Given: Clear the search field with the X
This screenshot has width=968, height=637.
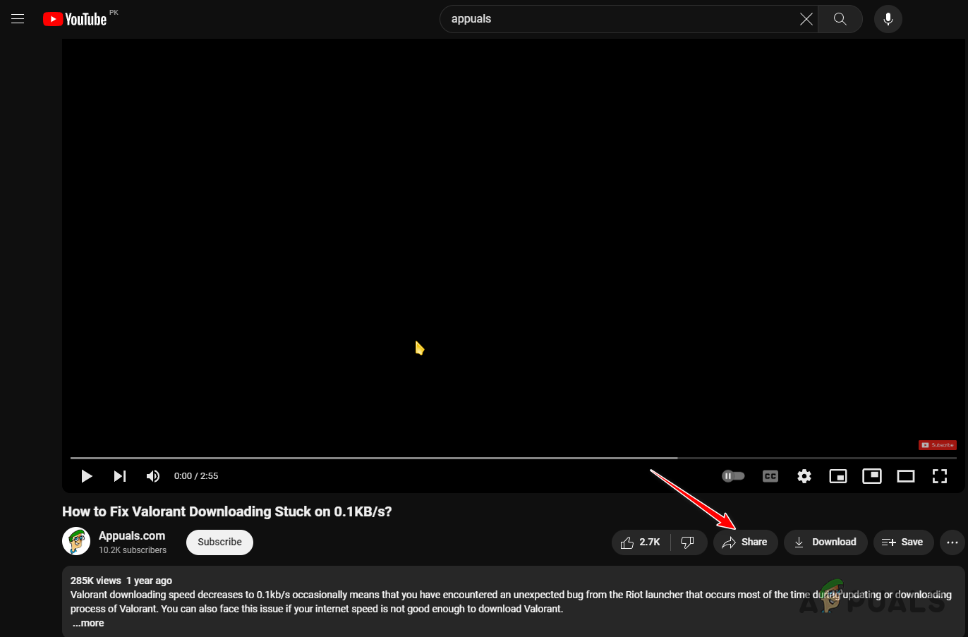Looking at the screenshot, I should tap(806, 19).
